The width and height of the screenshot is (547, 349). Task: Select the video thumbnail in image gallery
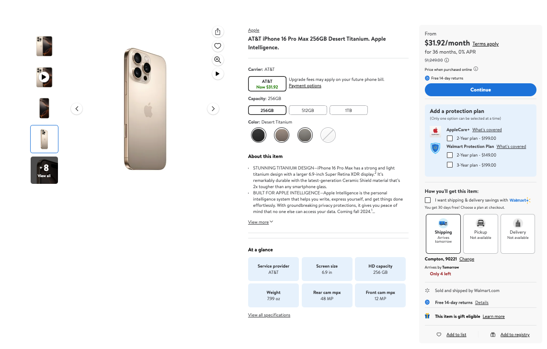44,77
